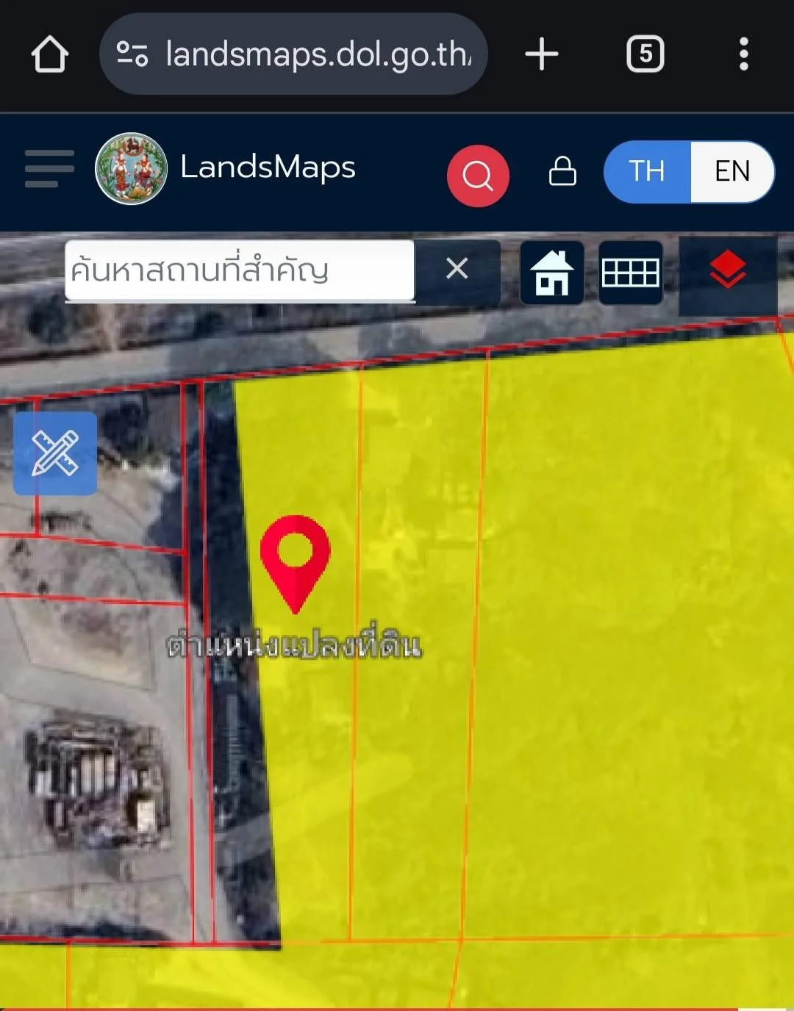The width and height of the screenshot is (794, 1011).
Task: Open the LandsMaps hamburger menu
Action: (x=49, y=169)
